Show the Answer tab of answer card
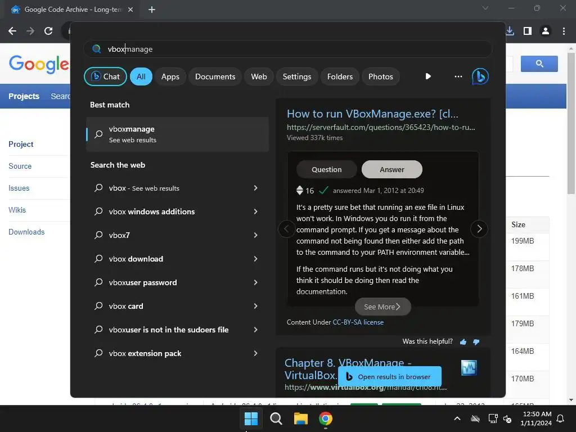The height and width of the screenshot is (432, 576). tap(392, 170)
